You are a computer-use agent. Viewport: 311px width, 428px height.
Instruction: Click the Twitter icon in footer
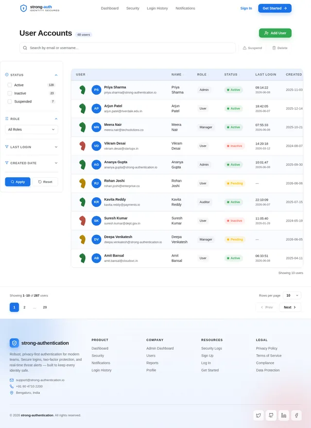259,415
